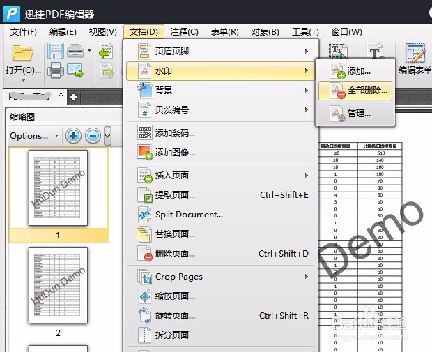432x352 pixels.
Task: Click the 打开(O) folder icon
Action: 22,53
